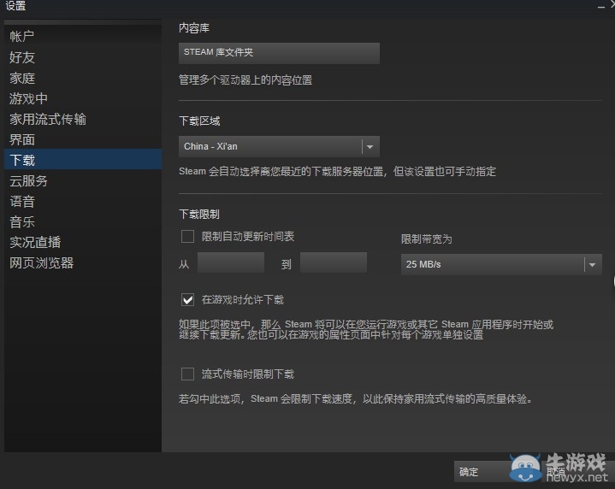615x489 pixels.
Task: Open 云服务 settings
Action: tap(83, 180)
